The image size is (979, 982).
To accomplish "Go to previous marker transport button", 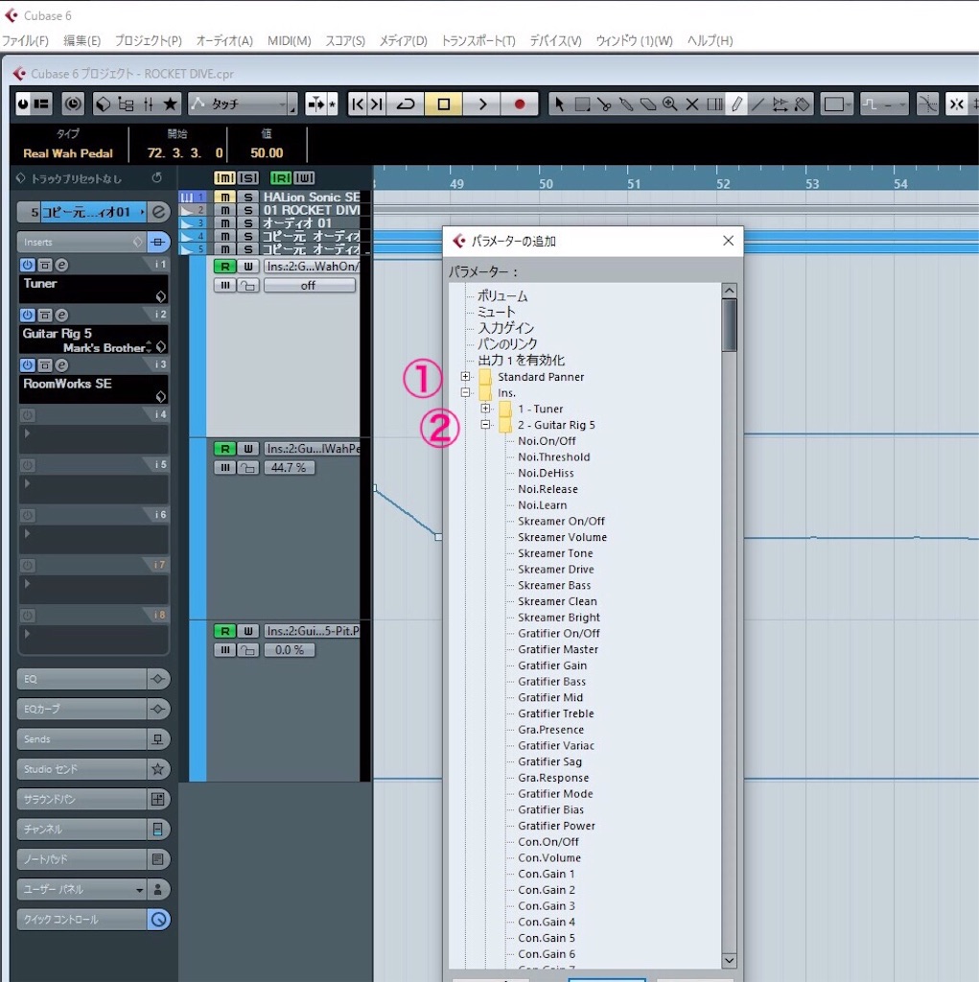I will pyautogui.click(x=357, y=104).
